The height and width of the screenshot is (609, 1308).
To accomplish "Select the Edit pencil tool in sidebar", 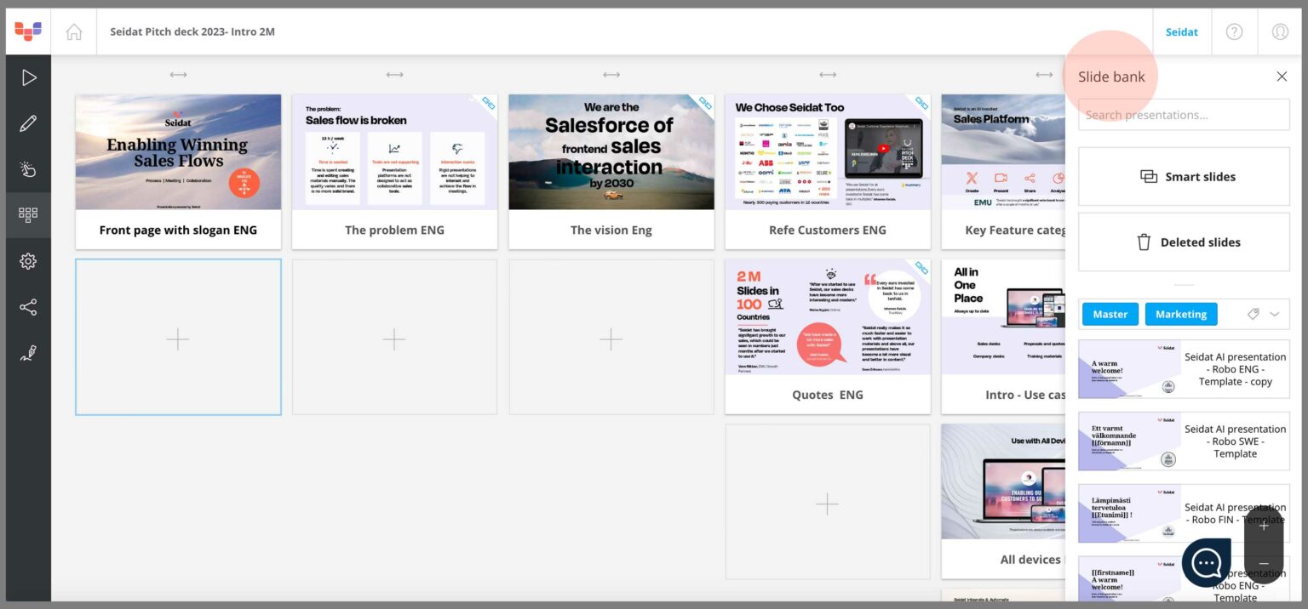I will click(x=28, y=123).
